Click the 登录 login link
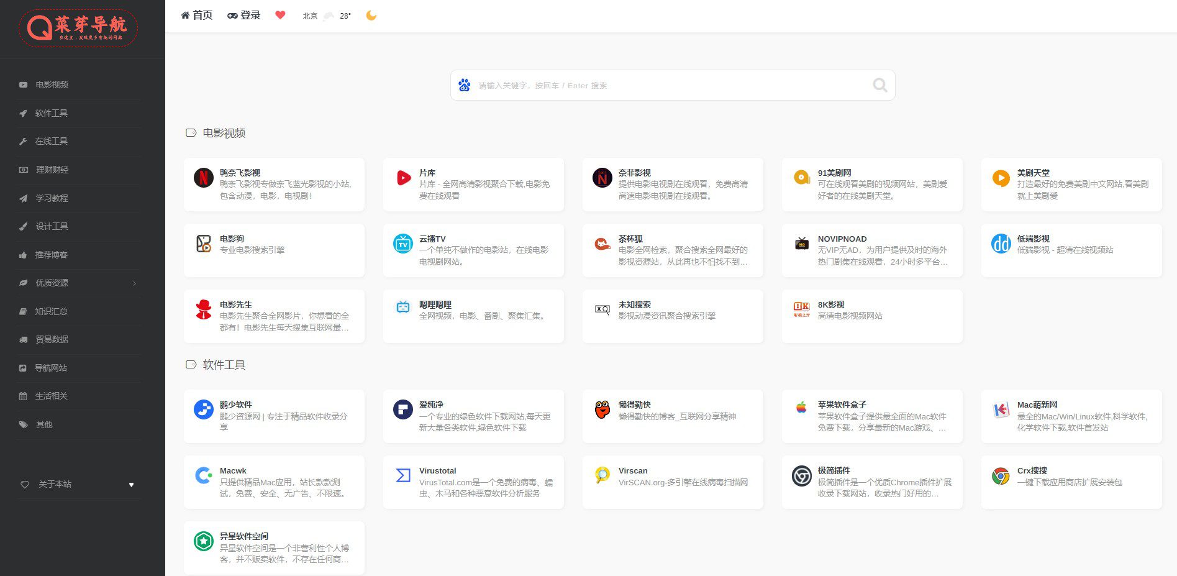The height and width of the screenshot is (576, 1177). 244,16
